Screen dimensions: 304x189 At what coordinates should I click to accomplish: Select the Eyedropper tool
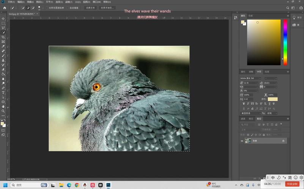click(3, 46)
